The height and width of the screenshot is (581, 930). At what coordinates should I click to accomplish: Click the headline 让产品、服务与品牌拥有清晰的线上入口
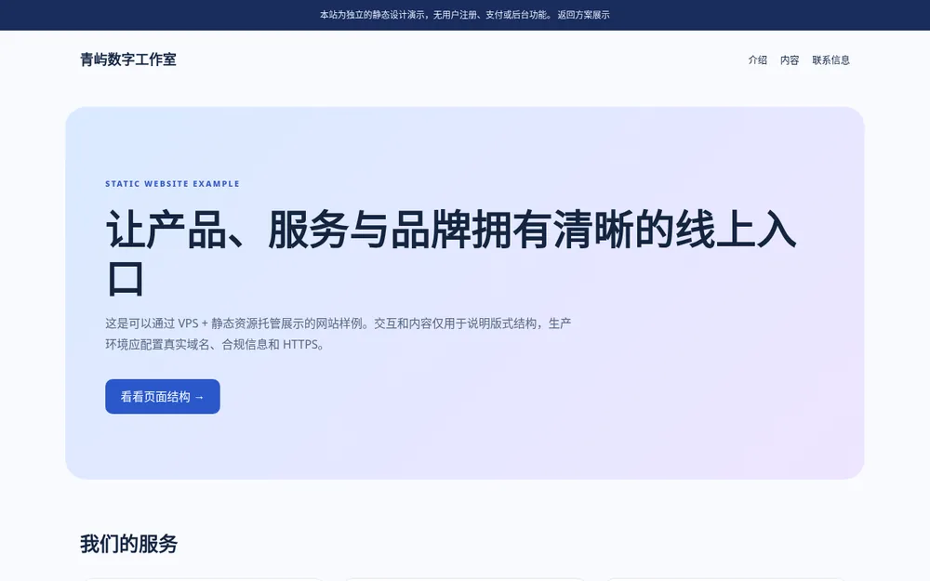click(451, 253)
